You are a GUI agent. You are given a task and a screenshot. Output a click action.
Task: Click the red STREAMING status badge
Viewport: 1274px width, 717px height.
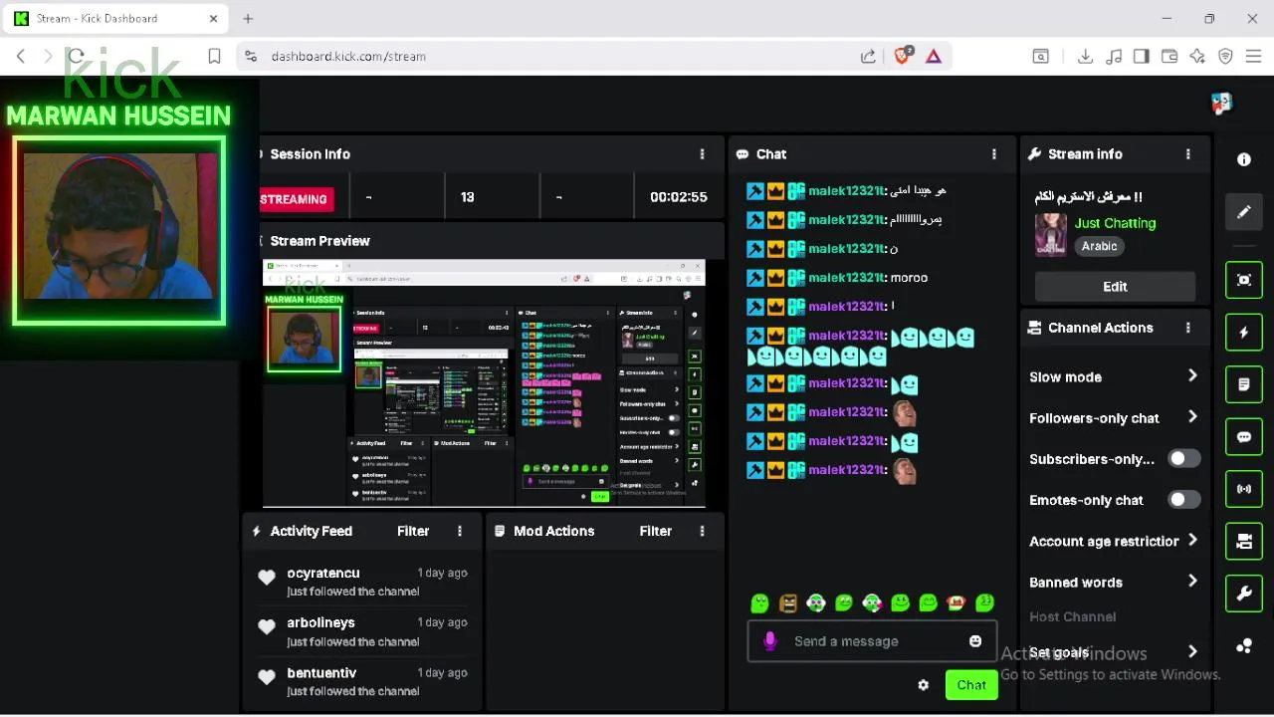point(296,199)
